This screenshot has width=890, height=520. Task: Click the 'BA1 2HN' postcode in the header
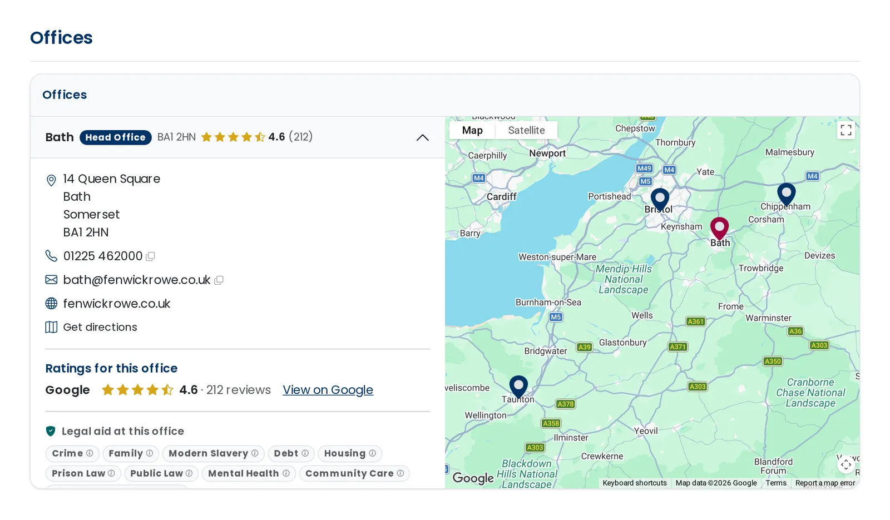176,137
